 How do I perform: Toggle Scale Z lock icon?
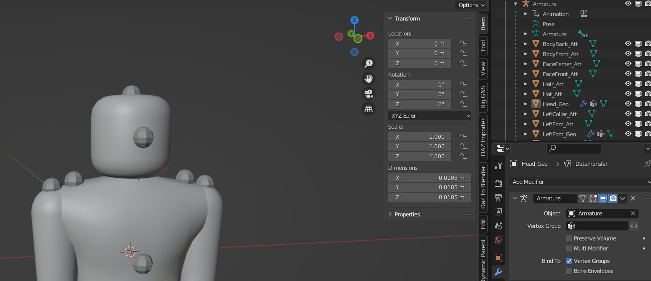point(464,156)
